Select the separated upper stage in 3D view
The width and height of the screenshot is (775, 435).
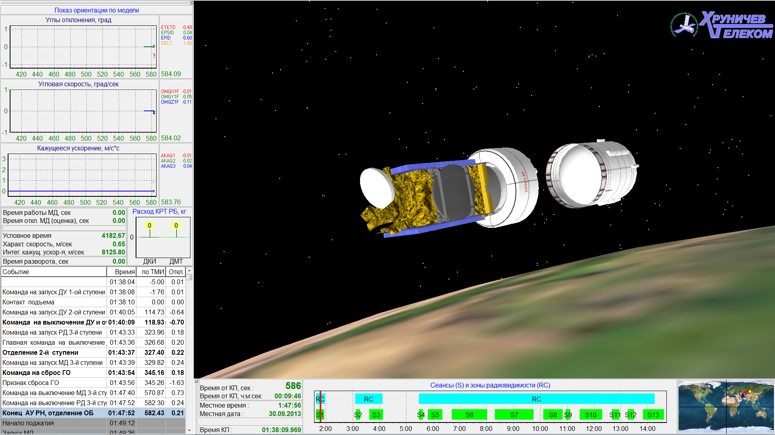coord(591,173)
